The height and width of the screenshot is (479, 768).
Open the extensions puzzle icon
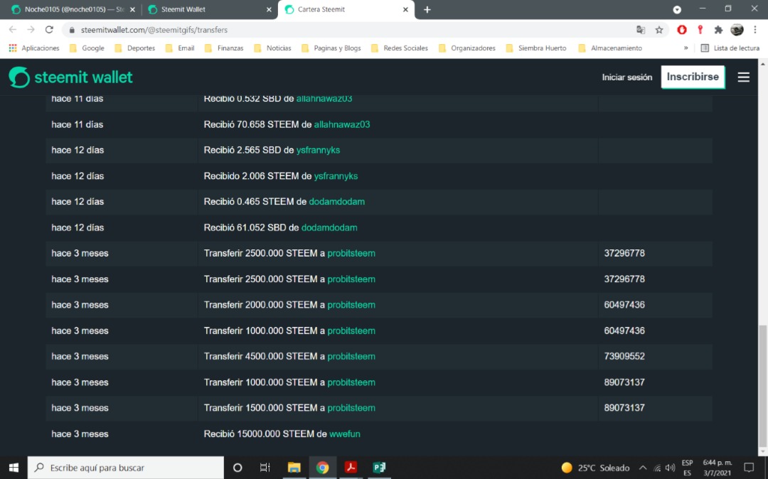[718, 30]
